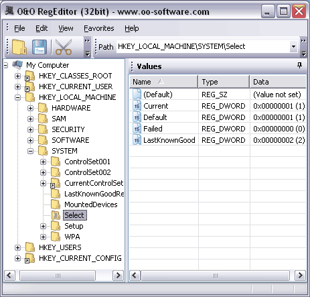310x297 pixels.
Task: Select the LastKnownGoodRe tree item
Action: (94, 194)
